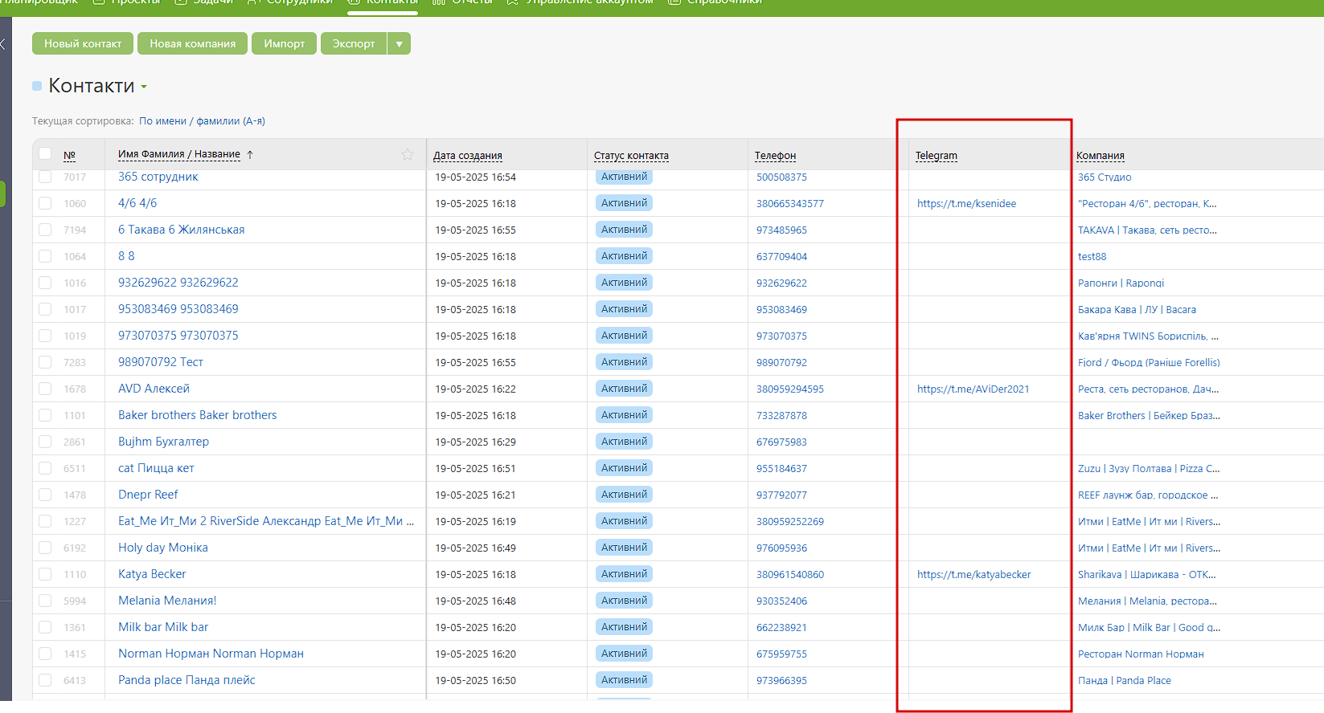Open contact Holy day Моніка
This screenshot has height=713, width=1324.
[163, 548]
